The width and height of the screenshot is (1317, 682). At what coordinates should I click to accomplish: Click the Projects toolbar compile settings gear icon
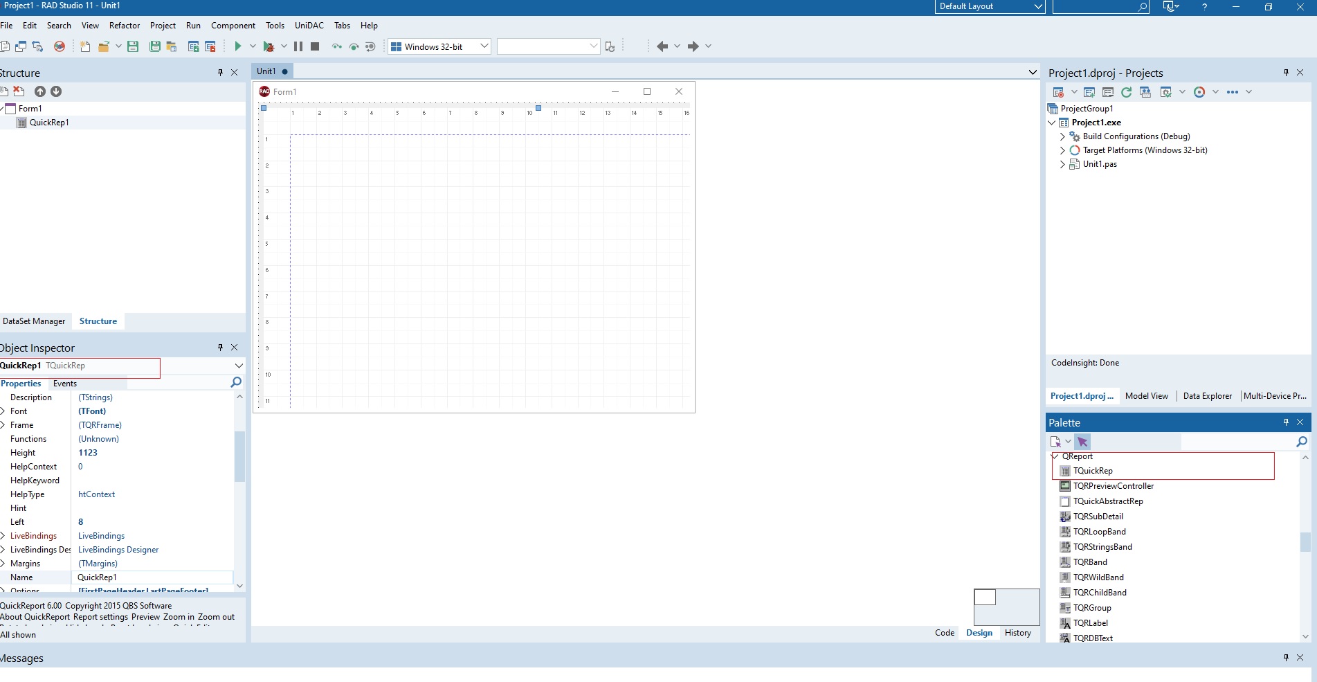tap(1166, 92)
